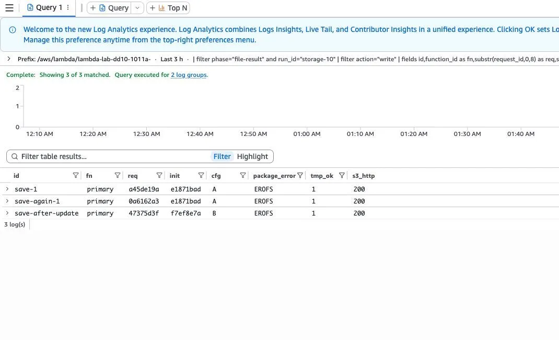Sort by the s3_http column header
Viewport: 559px width, 340px height.
click(363, 176)
